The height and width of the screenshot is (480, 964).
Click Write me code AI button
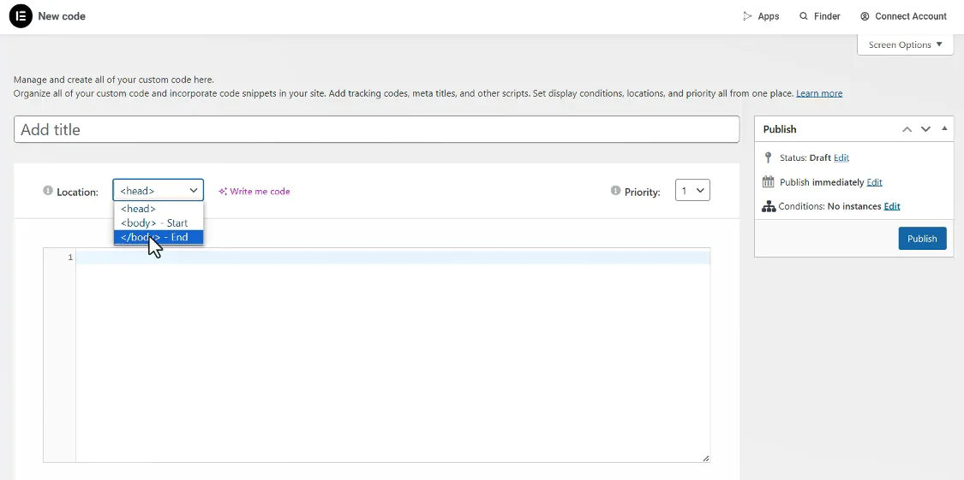tap(254, 192)
